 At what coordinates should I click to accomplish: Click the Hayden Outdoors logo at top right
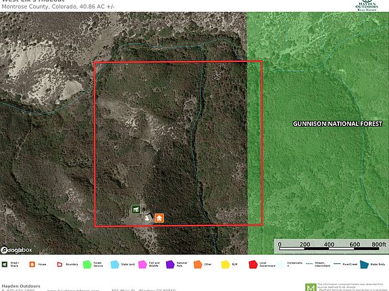click(367, 5)
